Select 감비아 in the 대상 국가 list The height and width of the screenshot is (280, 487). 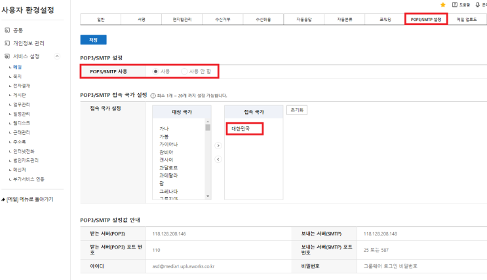(x=166, y=152)
